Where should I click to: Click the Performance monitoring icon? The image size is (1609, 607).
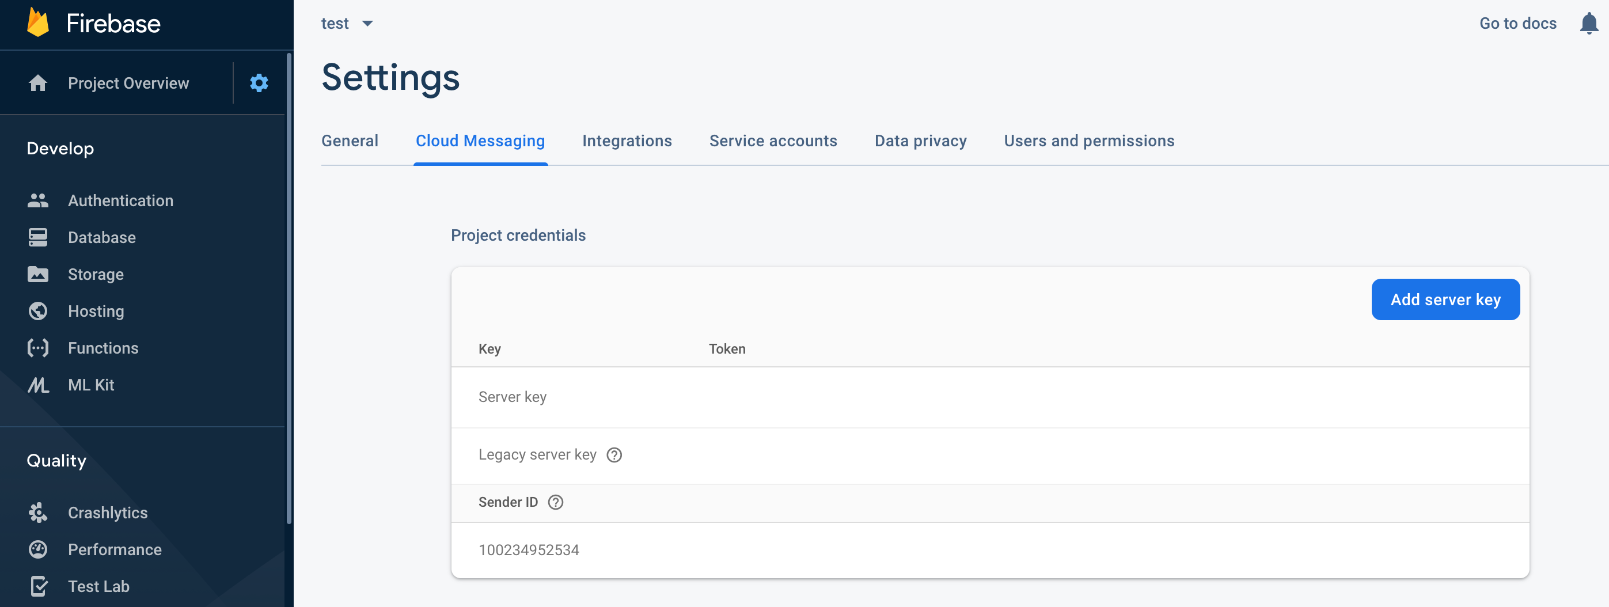click(x=37, y=549)
